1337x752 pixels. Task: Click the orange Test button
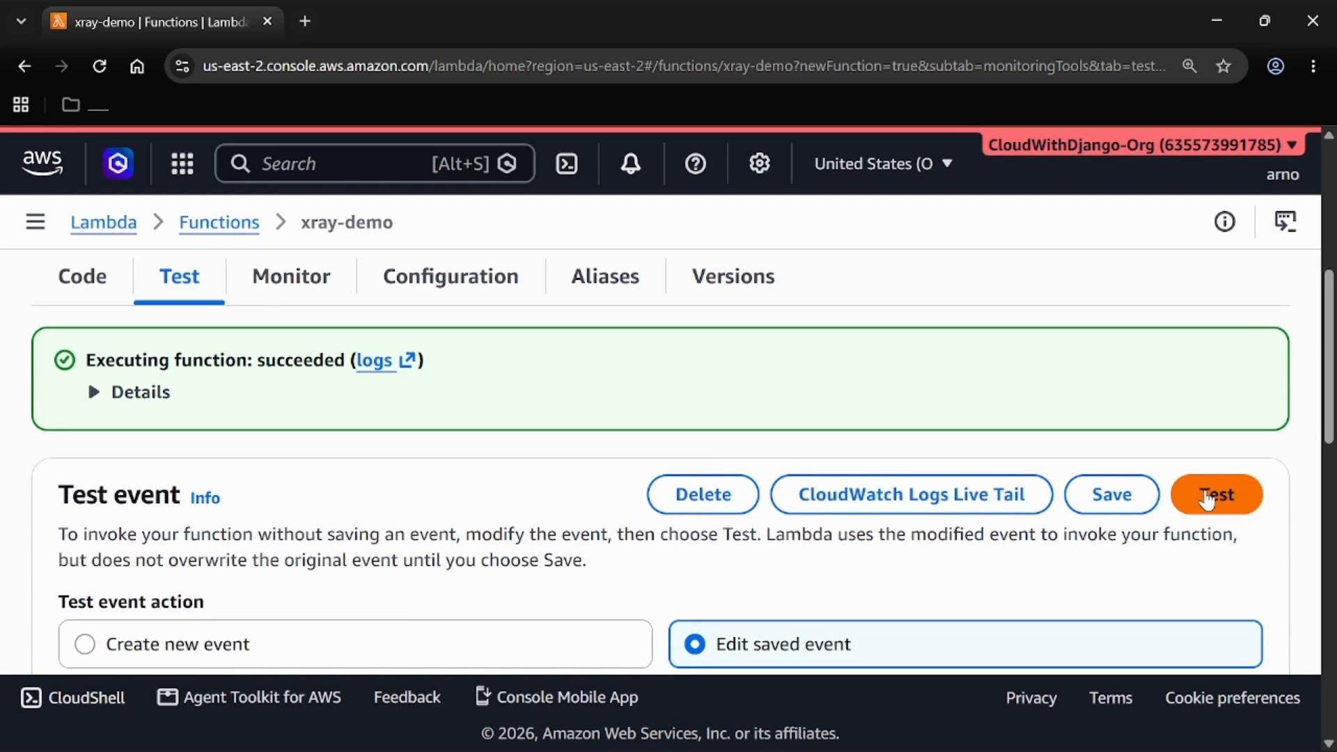(1217, 494)
